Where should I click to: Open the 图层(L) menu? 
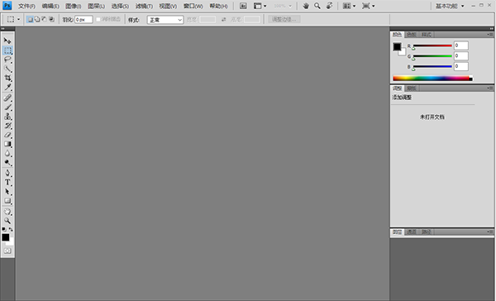coord(96,6)
